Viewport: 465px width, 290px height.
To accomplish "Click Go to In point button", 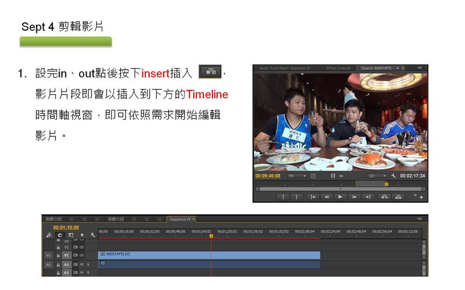I will click(313, 197).
